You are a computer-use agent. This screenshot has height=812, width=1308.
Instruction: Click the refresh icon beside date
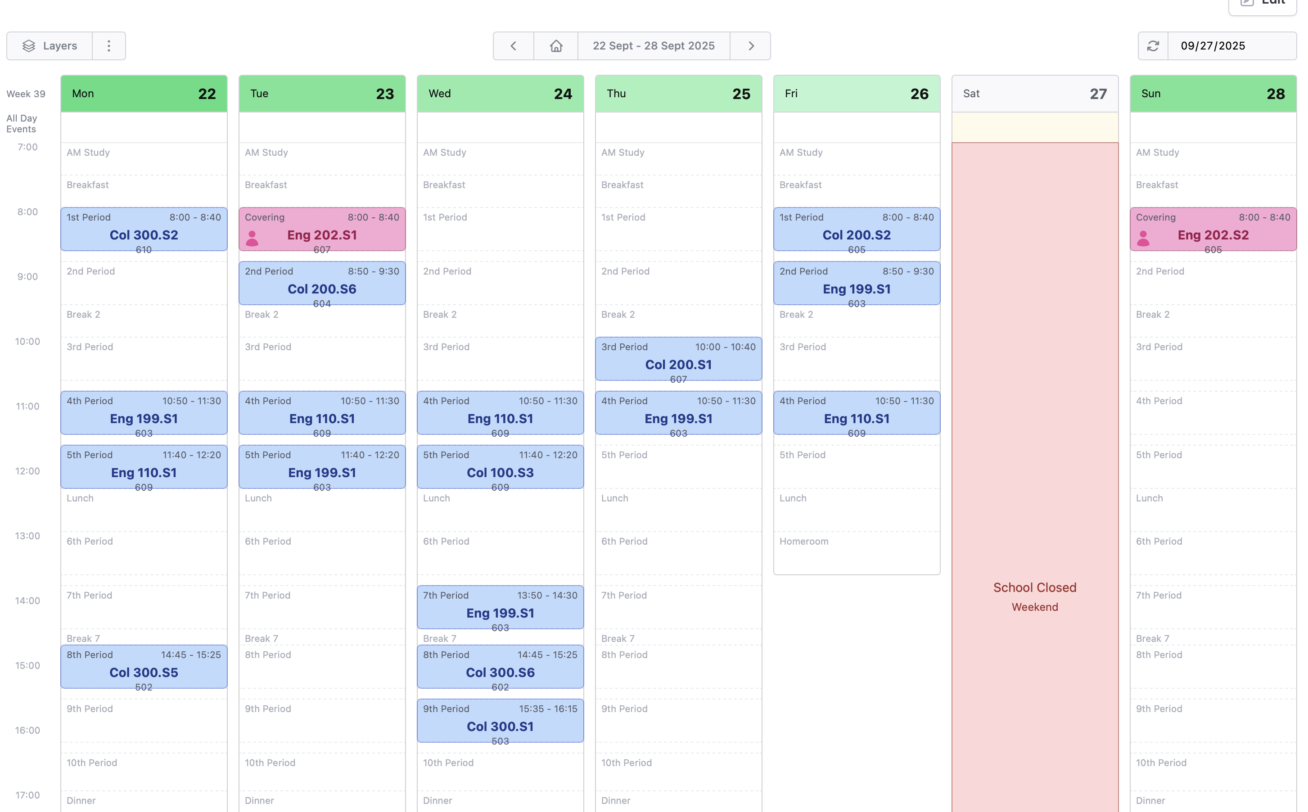(x=1153, y=46)
